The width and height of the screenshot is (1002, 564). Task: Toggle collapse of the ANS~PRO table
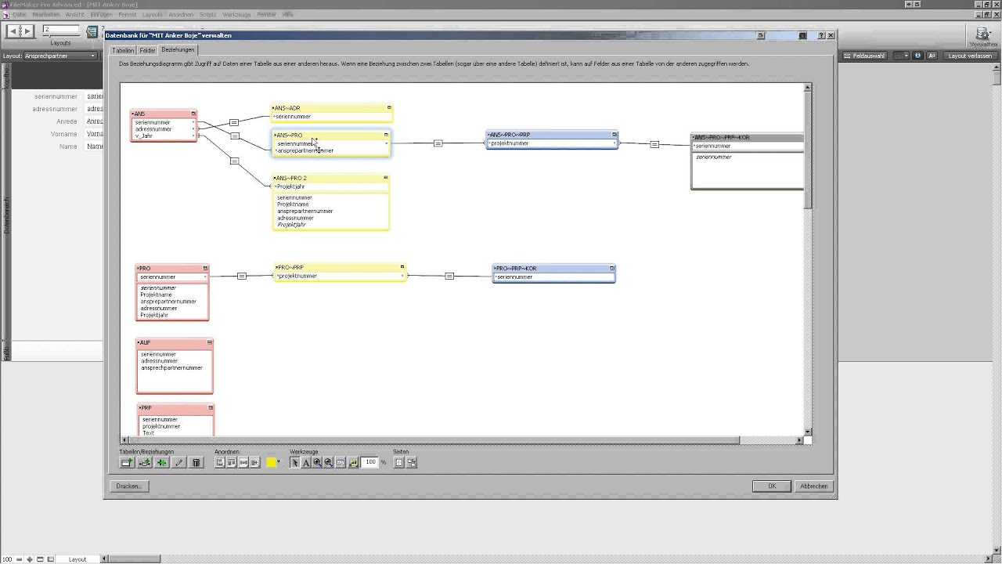(386, 135)
